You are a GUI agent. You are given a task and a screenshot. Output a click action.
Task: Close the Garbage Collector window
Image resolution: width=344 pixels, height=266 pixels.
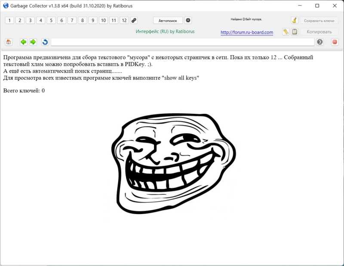click(x=335, y=6)
